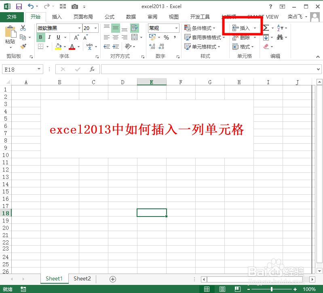Switch to Page Break Preview
323x293 pixels.
[238, 289]
